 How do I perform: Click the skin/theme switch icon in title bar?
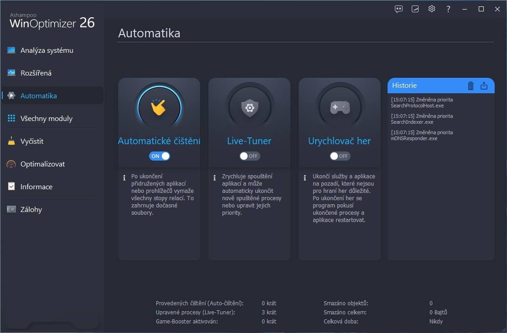click(x=415, y=9)
